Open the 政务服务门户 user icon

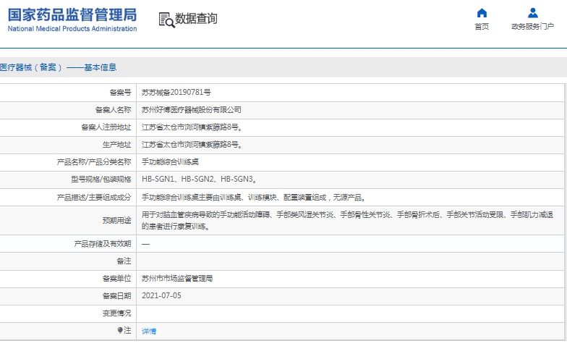[532, 13]
